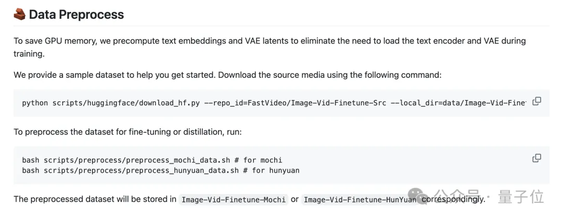This screenshot has height=219, width=562.
Task: Copy the download_hf.py python command
Action: coord(537,101)
